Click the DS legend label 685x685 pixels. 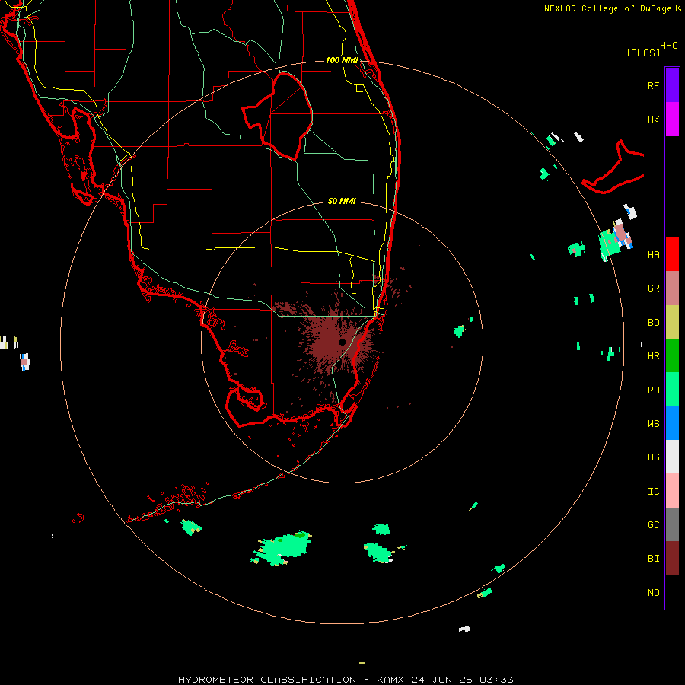[653, 457]
